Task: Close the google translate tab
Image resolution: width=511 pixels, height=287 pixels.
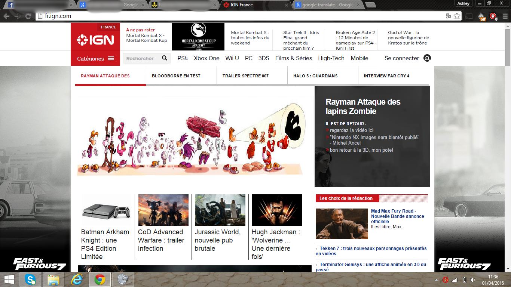Action: [358, 5]
